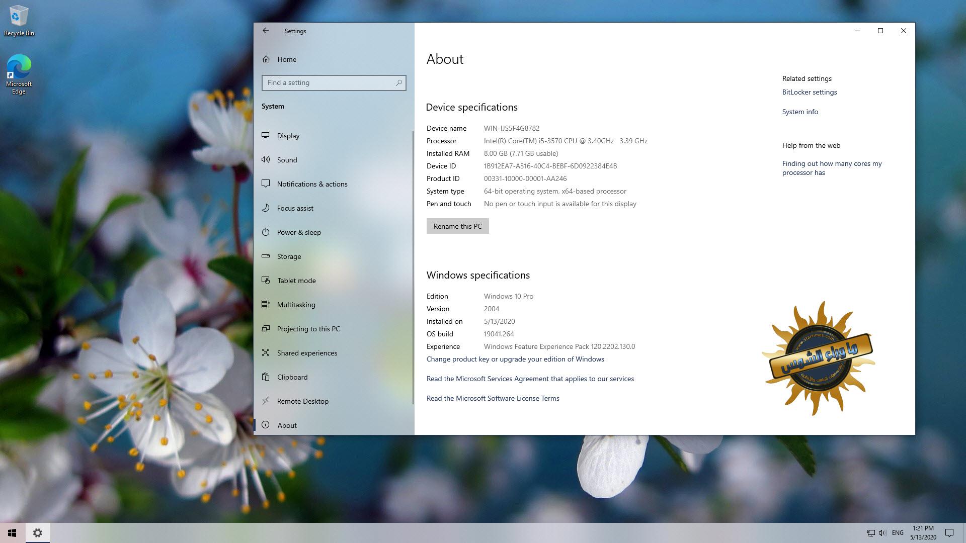Image resolution: width=966 pixels, height=543 pixels.
Task: Click the Product ID 00331-10000-00001-AA246
Action: (525, 178)
